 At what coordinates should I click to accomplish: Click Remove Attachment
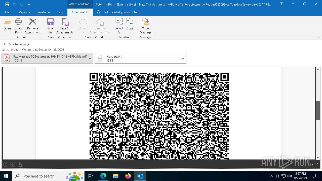click(x=32, y=26)
